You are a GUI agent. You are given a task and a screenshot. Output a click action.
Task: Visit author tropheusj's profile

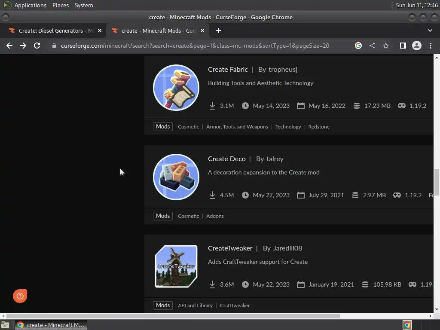pyautogui.click(x=283, y=70)
